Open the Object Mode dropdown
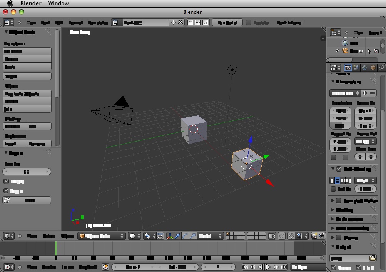This screenshot has width=386, height=272. coord(102,236)
